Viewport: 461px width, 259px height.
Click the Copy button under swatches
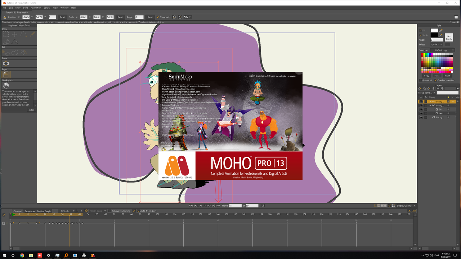[x=426, y=76]
